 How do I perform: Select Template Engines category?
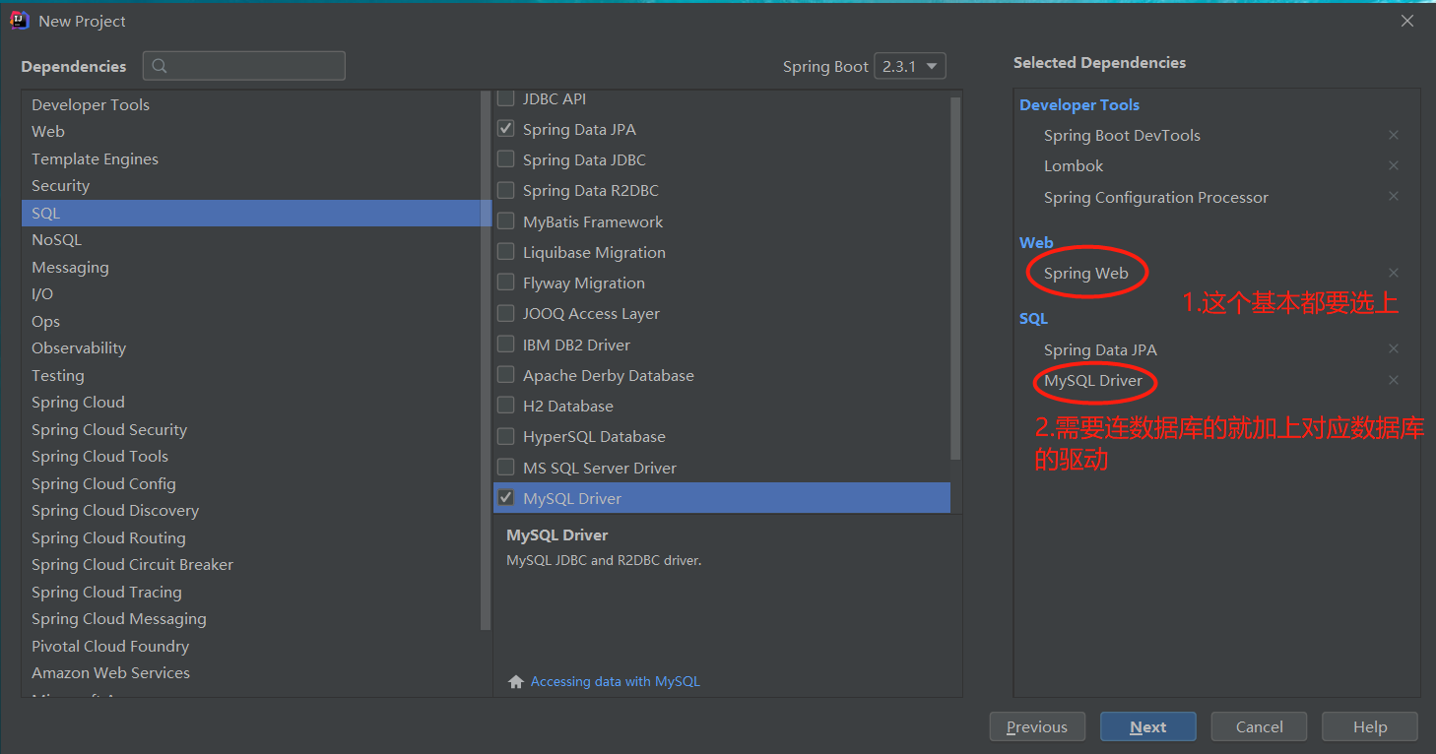251,158
